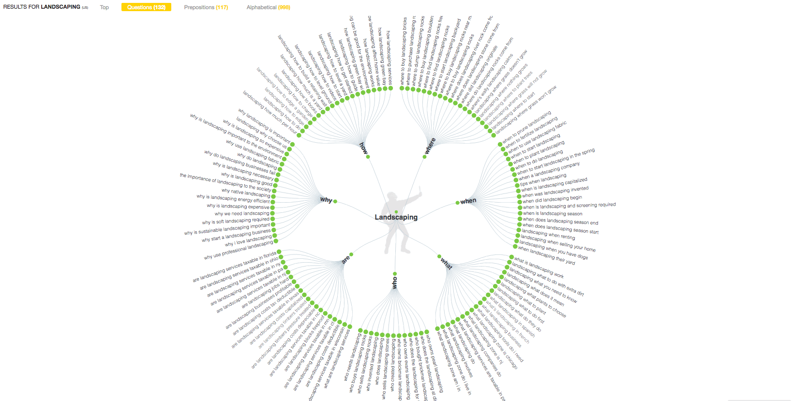Select 'when to start landscaping in the spring'

[x=555, y=162]
